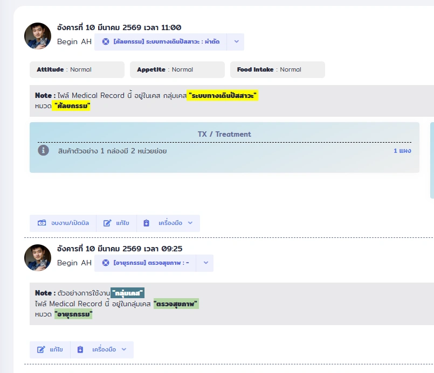Click the green highlighted "ตรวจสุขภาพ" text

pyautogui.click(x=176, y=304)
